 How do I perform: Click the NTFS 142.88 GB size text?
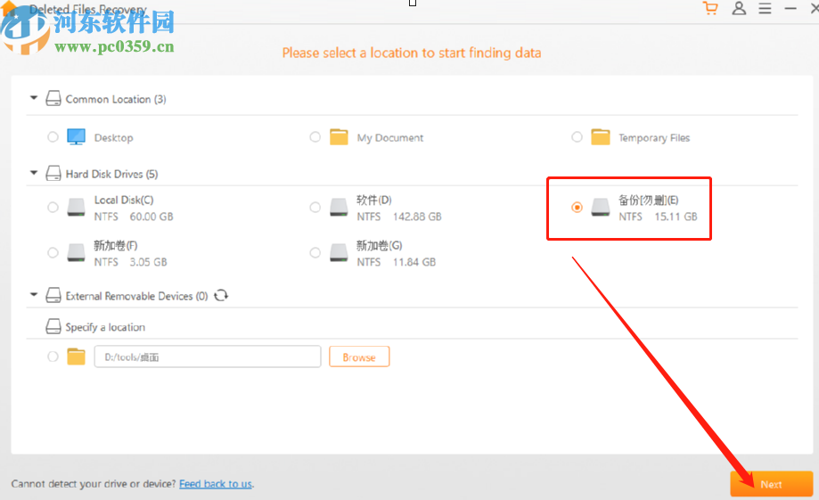click(x=399, y=217)
